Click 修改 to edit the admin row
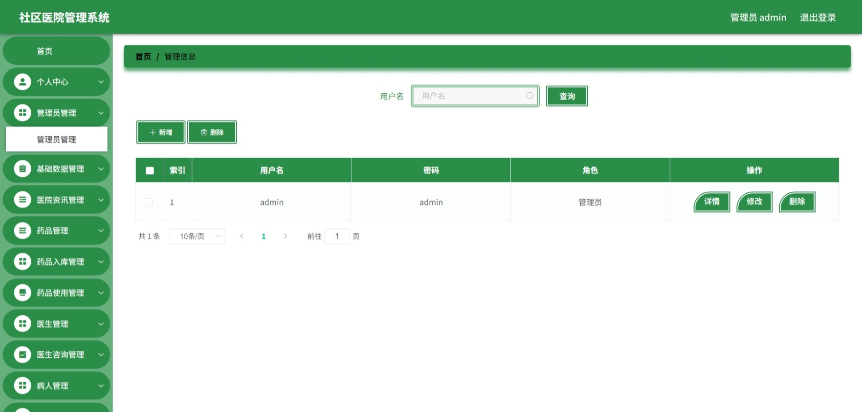The height and width of the screenshot is (412, 862). pos(754,202)
